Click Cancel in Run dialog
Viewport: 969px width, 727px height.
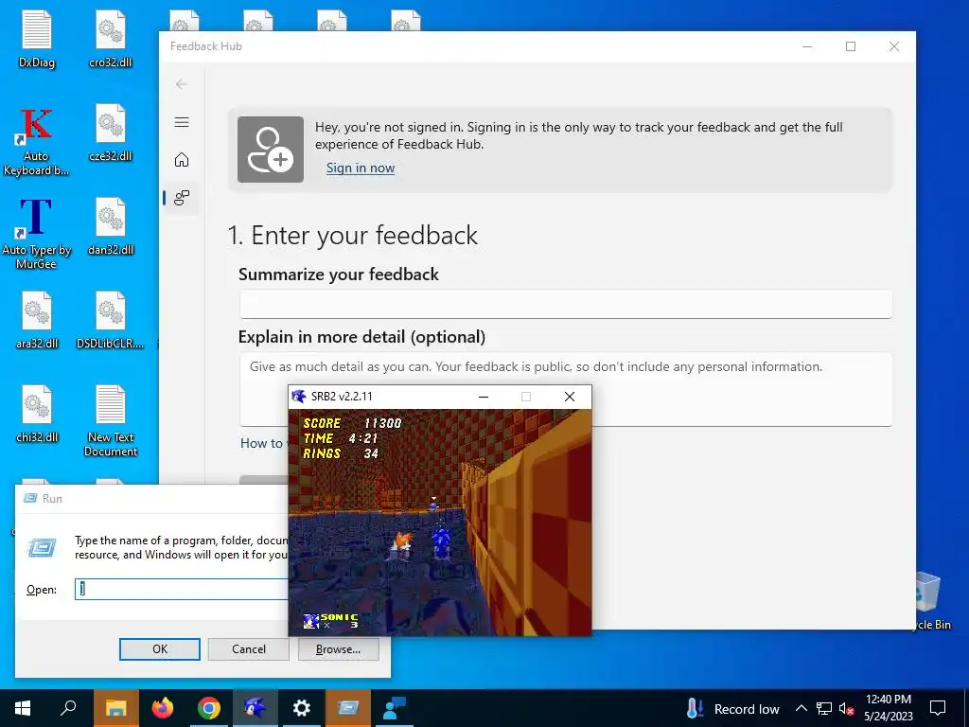click(x=249, y=649)
